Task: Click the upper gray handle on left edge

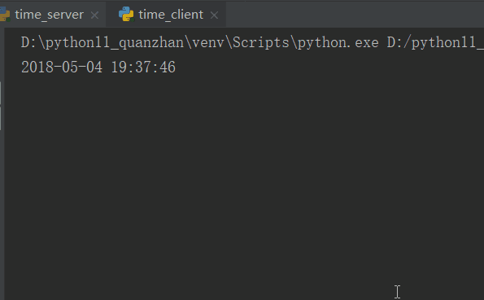Action: (0, 93)
